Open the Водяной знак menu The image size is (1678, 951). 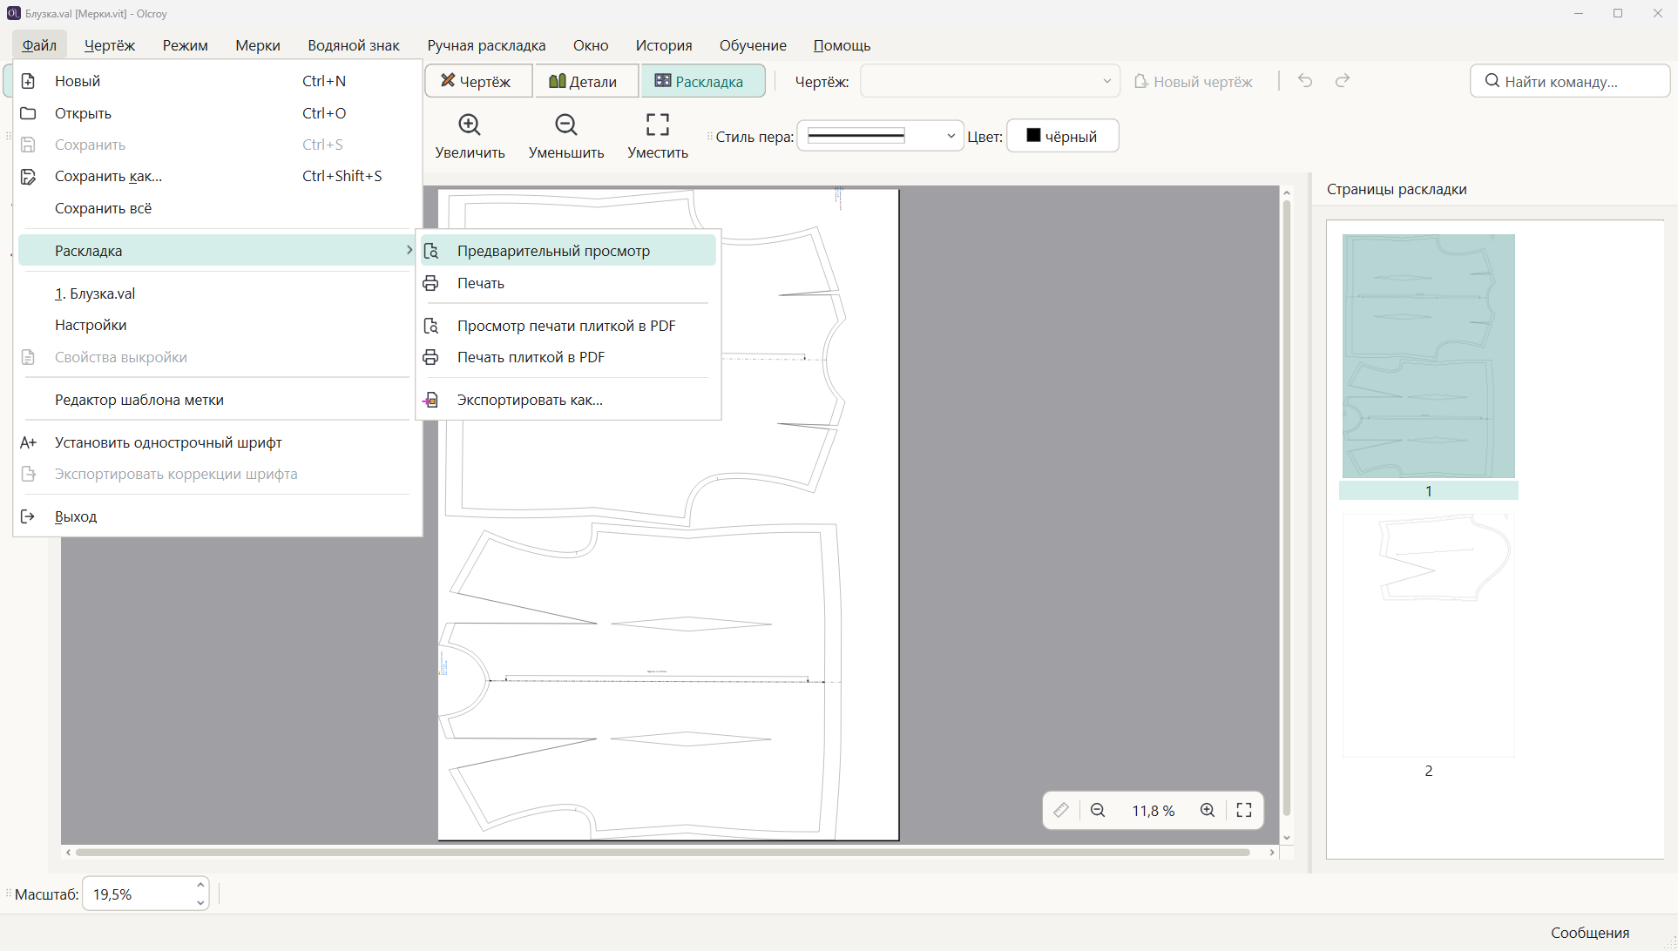354,45
